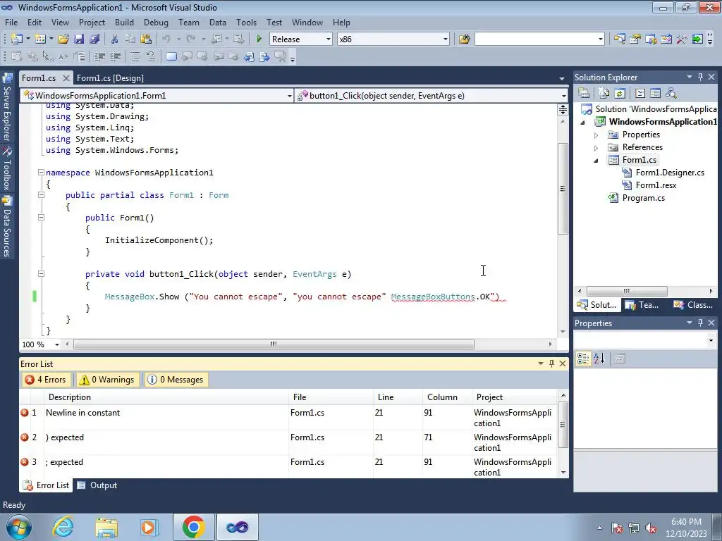This screenshot has height=541, width=722.
Task: Open Google Chrome from the taskbar
Action: (193, 527)
